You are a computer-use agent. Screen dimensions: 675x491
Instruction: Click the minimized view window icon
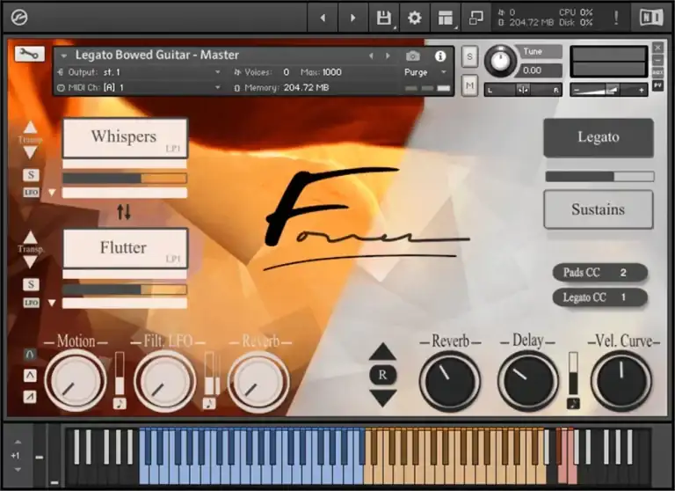click(475, 18)
